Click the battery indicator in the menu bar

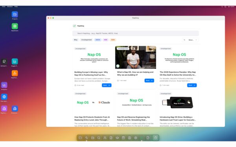pyautogui.click(x=231, y=7)
